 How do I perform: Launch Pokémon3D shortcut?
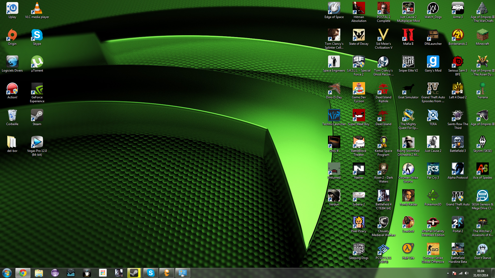point(433,198)
